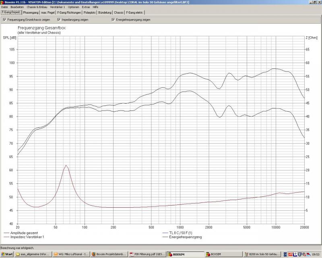Open the Verstärker 1 menu
Screen dimensions: 322x258
point(58,7)
